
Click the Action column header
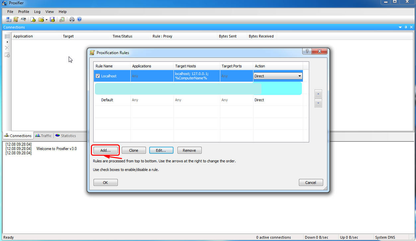278,66
